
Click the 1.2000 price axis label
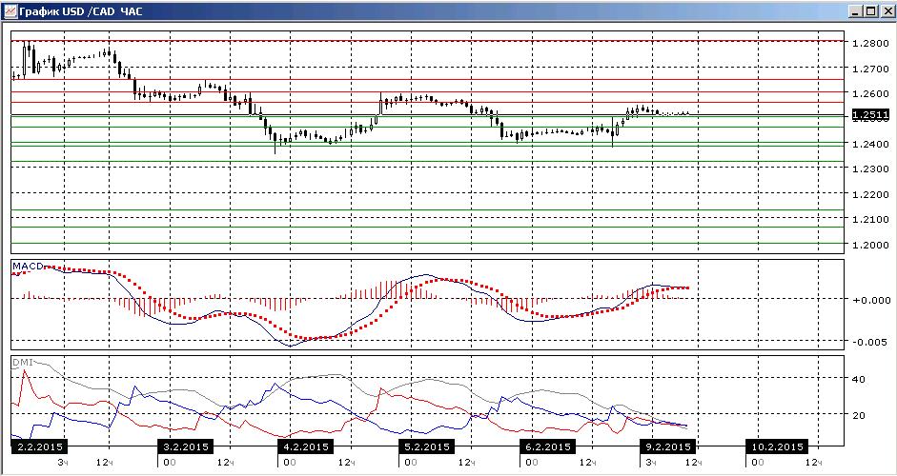(x=868, y=244)
